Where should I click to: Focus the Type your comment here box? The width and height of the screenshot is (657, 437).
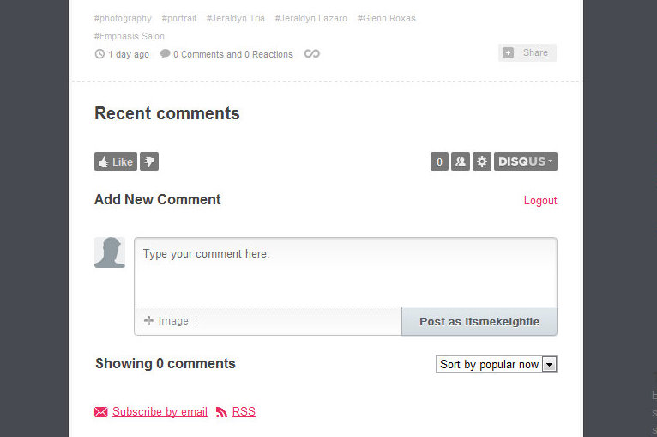point(346,272)
